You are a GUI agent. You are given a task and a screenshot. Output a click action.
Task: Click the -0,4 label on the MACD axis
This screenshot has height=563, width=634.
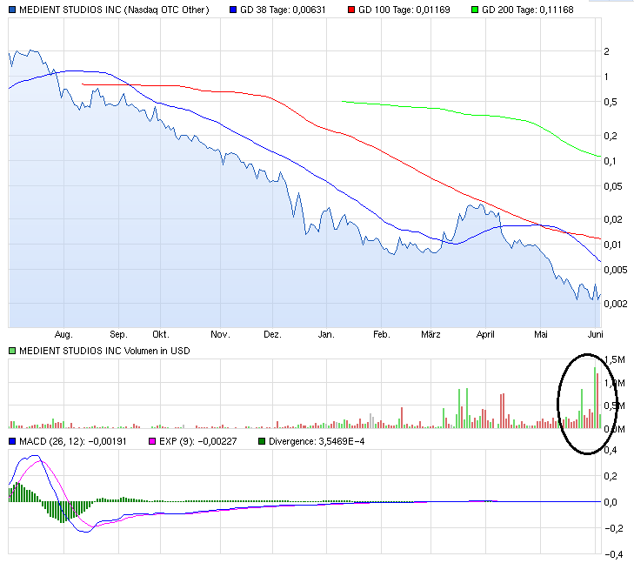pyautogui.click(x=613, y=554)
